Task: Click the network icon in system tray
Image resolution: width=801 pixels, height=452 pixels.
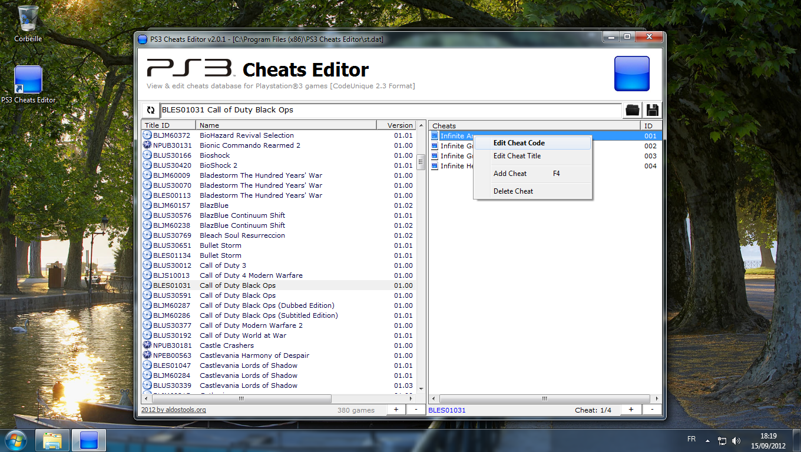Action: (x=722, y=440)
